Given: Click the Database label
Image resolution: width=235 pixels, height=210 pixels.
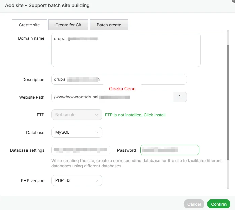Looking at the screenshot, I should point(35,133).
